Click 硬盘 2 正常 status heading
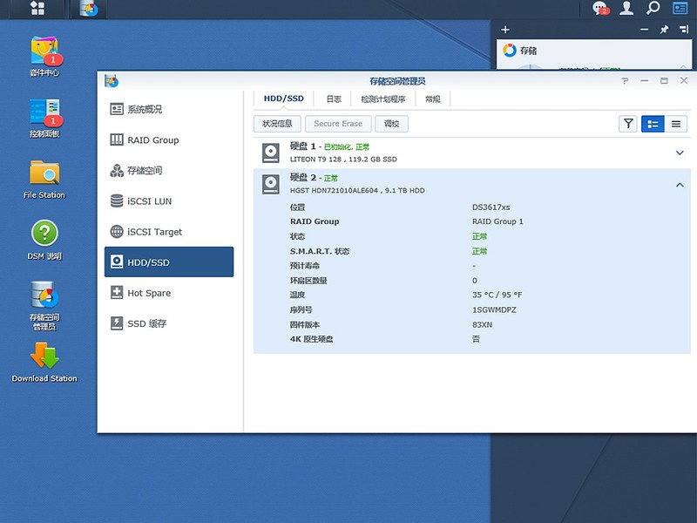 click(x=314, y=178)
